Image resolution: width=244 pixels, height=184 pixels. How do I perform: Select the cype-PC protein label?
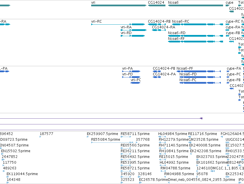(234, 74)
